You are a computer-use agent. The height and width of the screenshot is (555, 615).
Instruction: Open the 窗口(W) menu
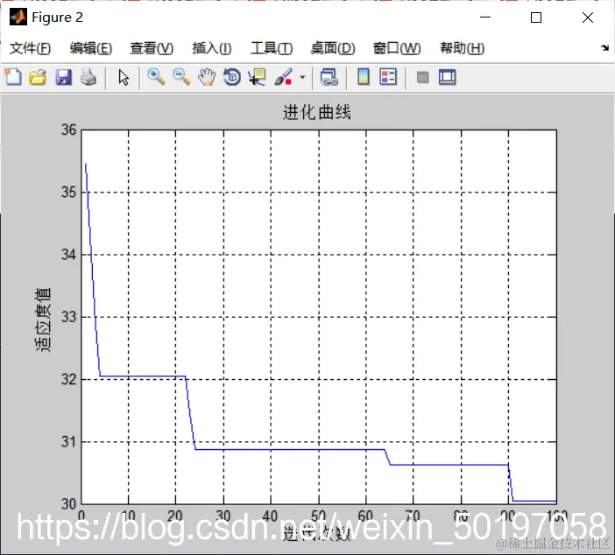point(397,48)
